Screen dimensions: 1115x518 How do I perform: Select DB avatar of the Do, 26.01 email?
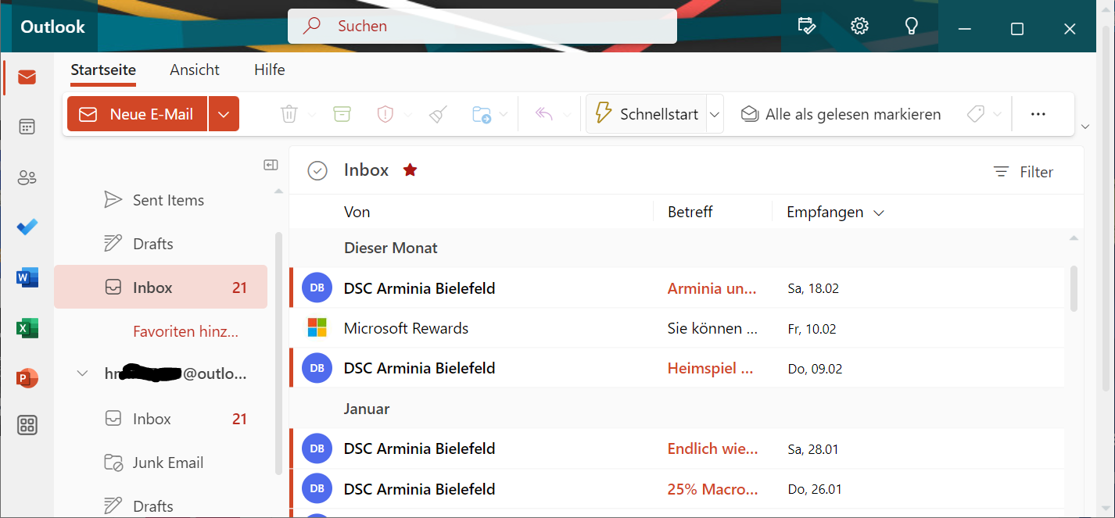[x=317, y=488]
